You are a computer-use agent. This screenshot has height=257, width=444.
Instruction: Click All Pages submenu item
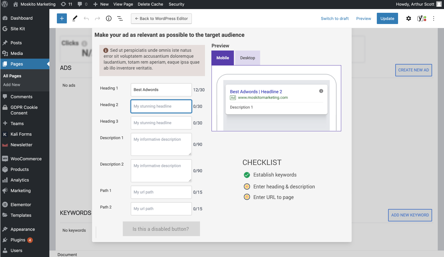click(x=12, y=76)
